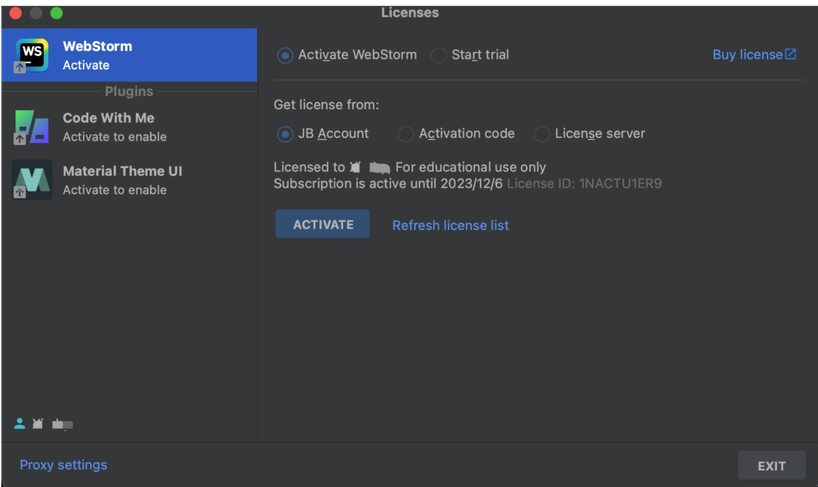Click the For educational use only text
This screenshot has height=487, width=818.
471,167
